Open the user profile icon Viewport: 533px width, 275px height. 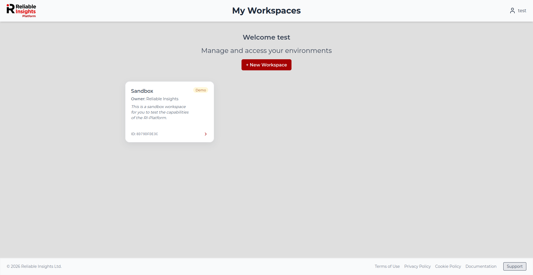point(512,11)
